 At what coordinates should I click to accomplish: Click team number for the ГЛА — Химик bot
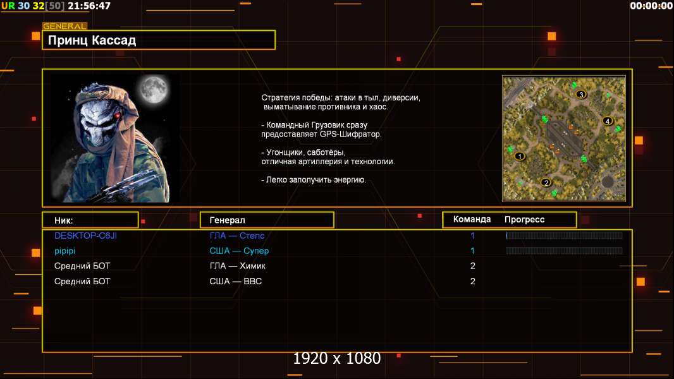473,266
